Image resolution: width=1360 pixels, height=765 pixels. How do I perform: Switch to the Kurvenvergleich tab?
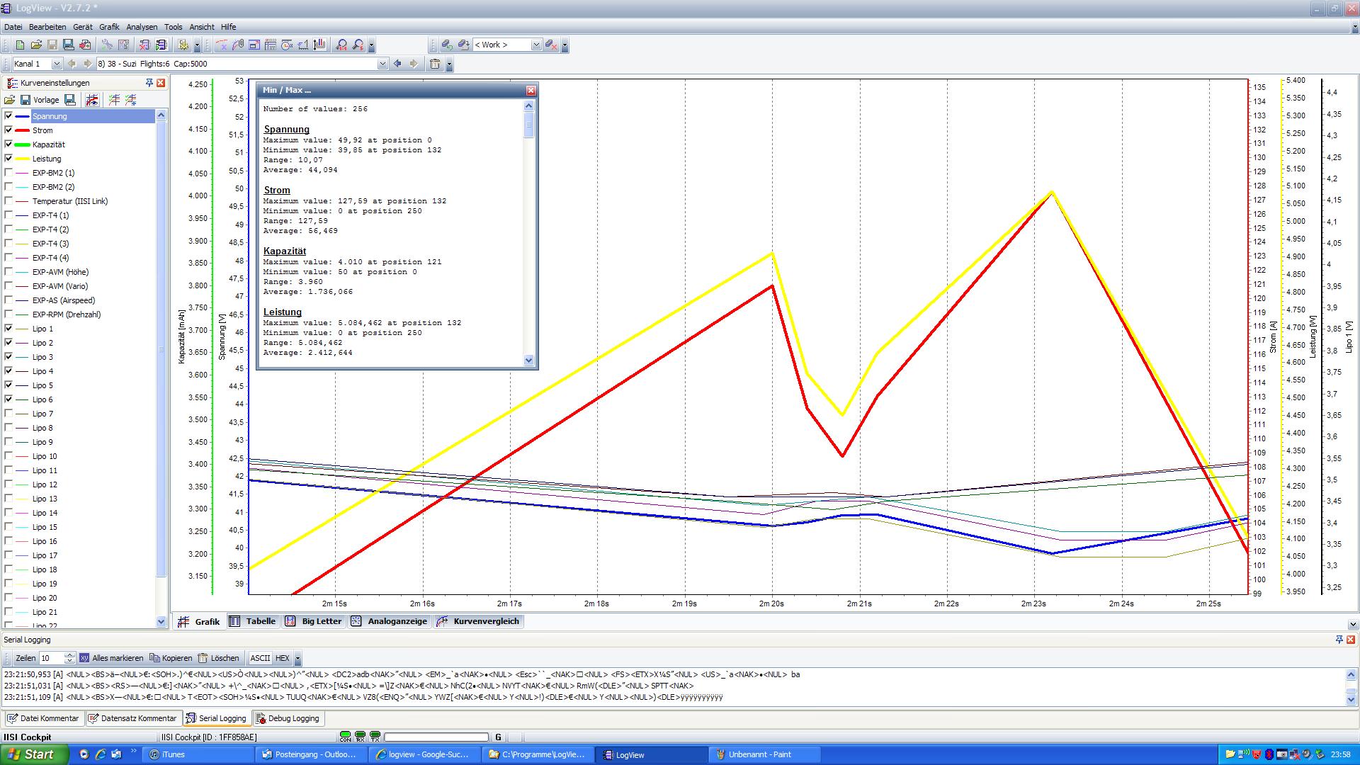tap(478, 621)
